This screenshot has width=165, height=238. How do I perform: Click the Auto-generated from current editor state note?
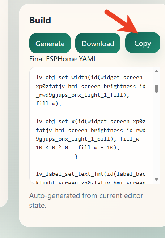(86, 200)
